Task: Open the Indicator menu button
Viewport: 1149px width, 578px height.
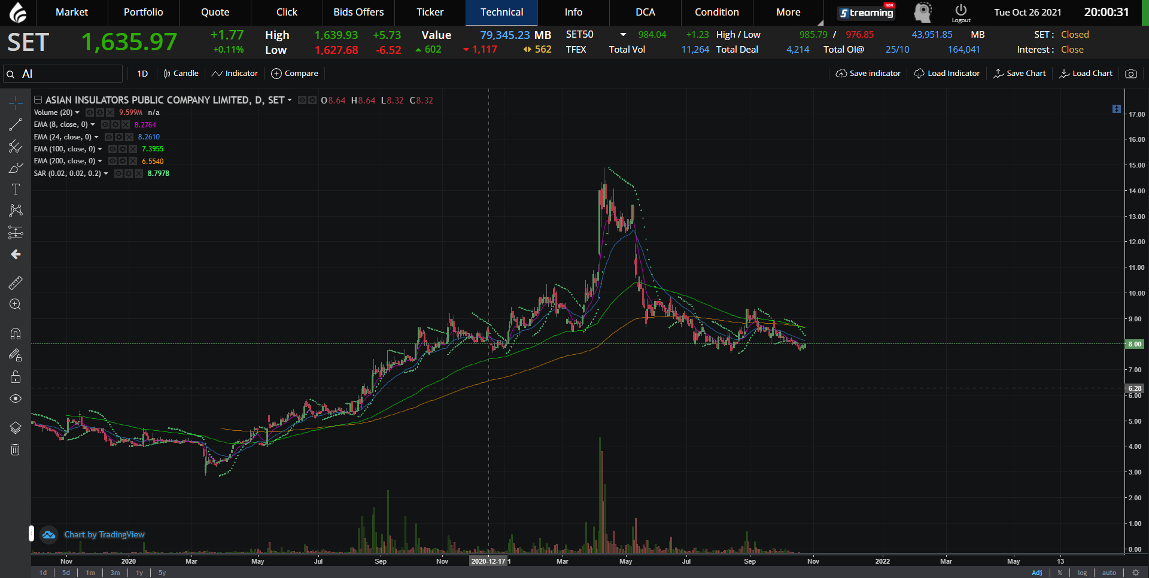Action: pyautogui.click(x=235, y=74)
